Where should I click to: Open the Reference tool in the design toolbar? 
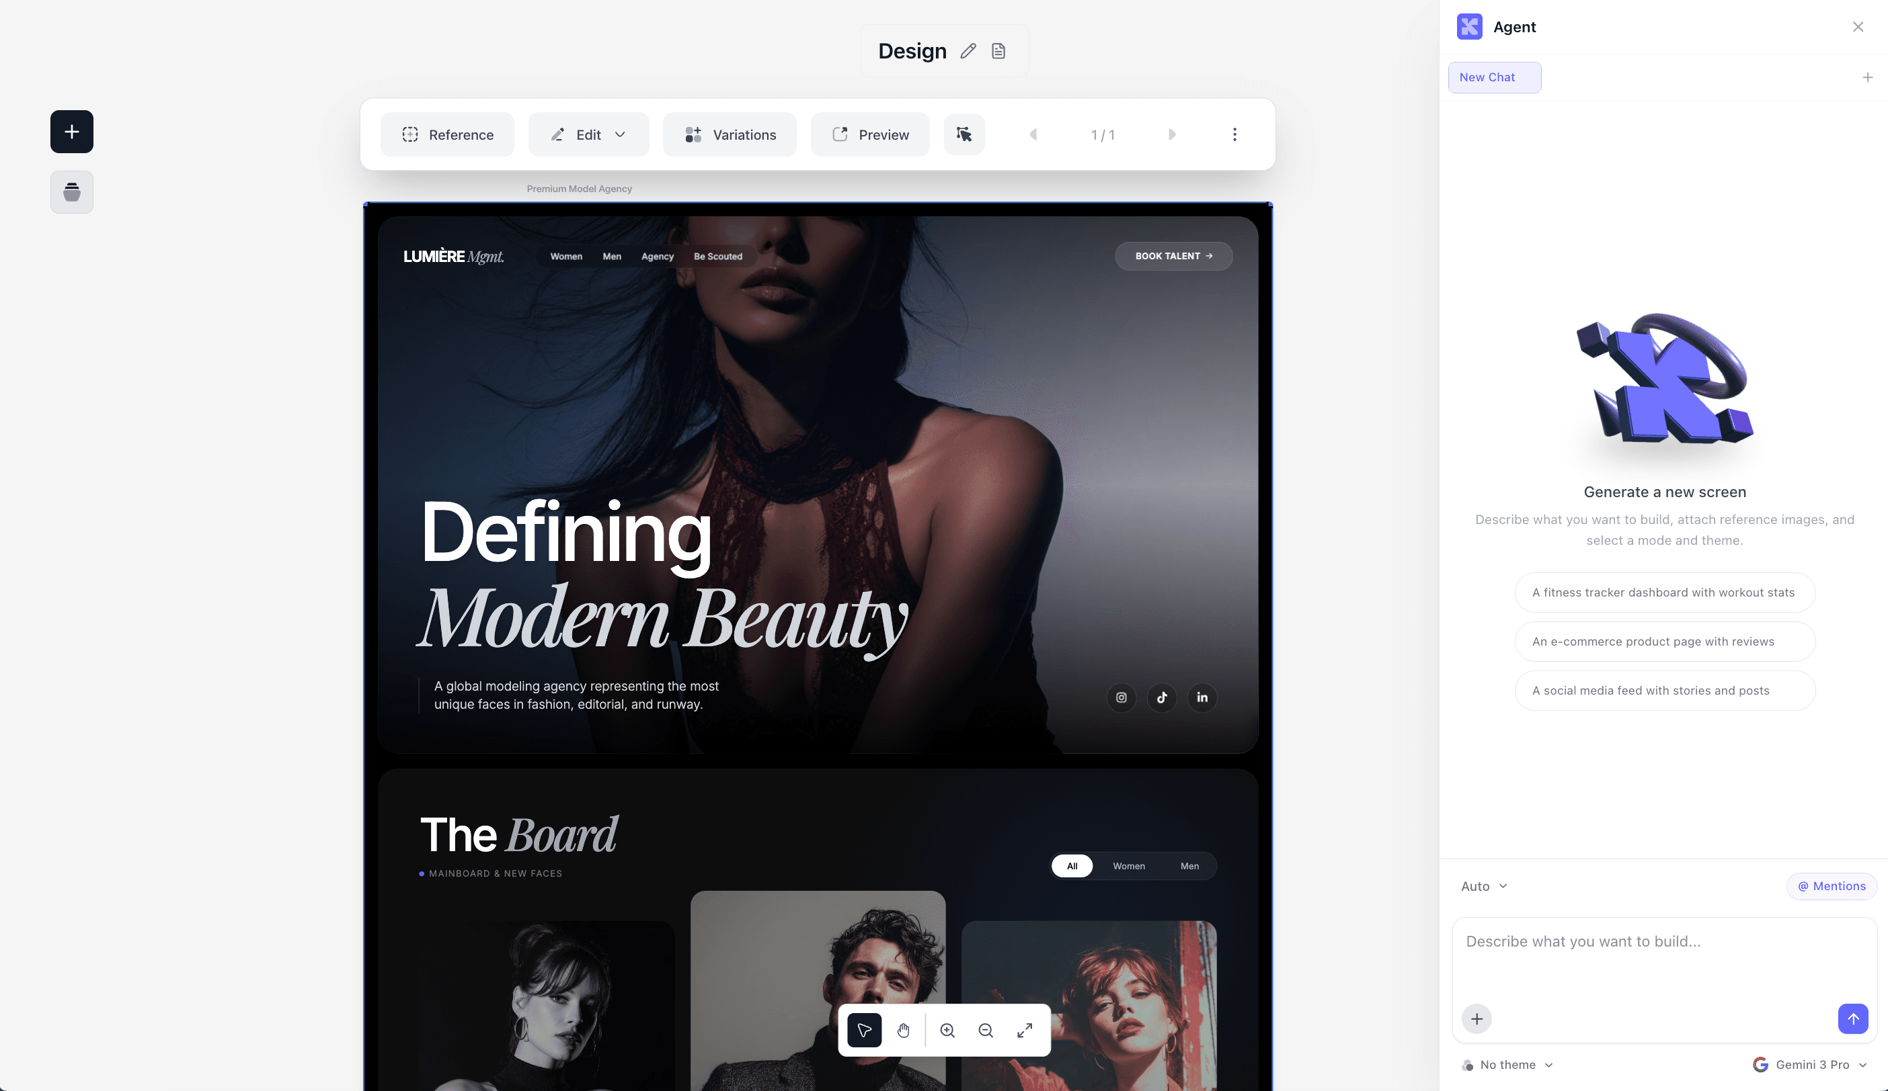[x=447, y=135]
